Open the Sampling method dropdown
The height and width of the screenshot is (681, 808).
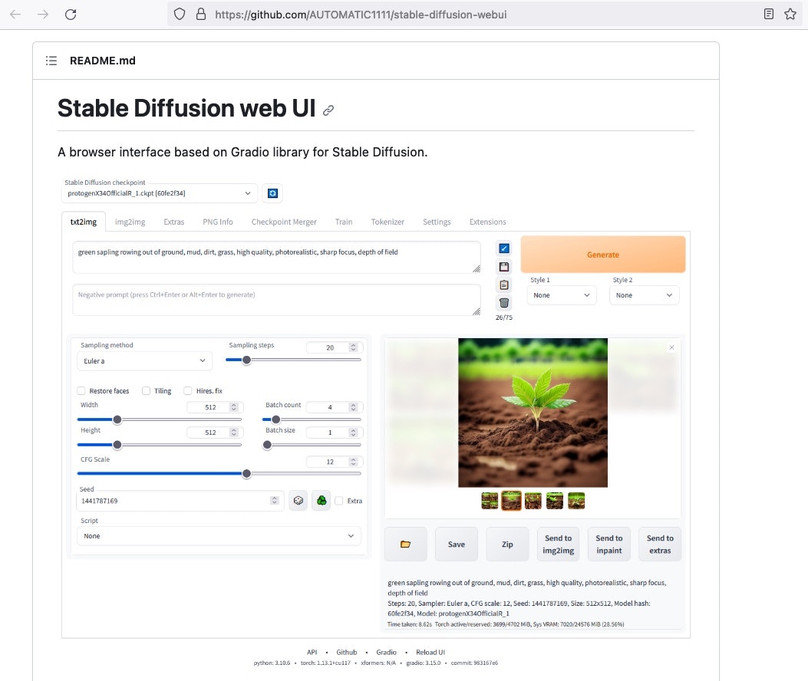(143, 360)
